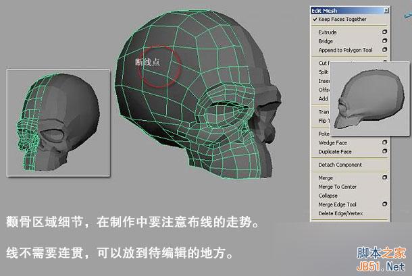The image size is (412, 276).
Task: Open Bridge options box
Action: coord(384,40)
